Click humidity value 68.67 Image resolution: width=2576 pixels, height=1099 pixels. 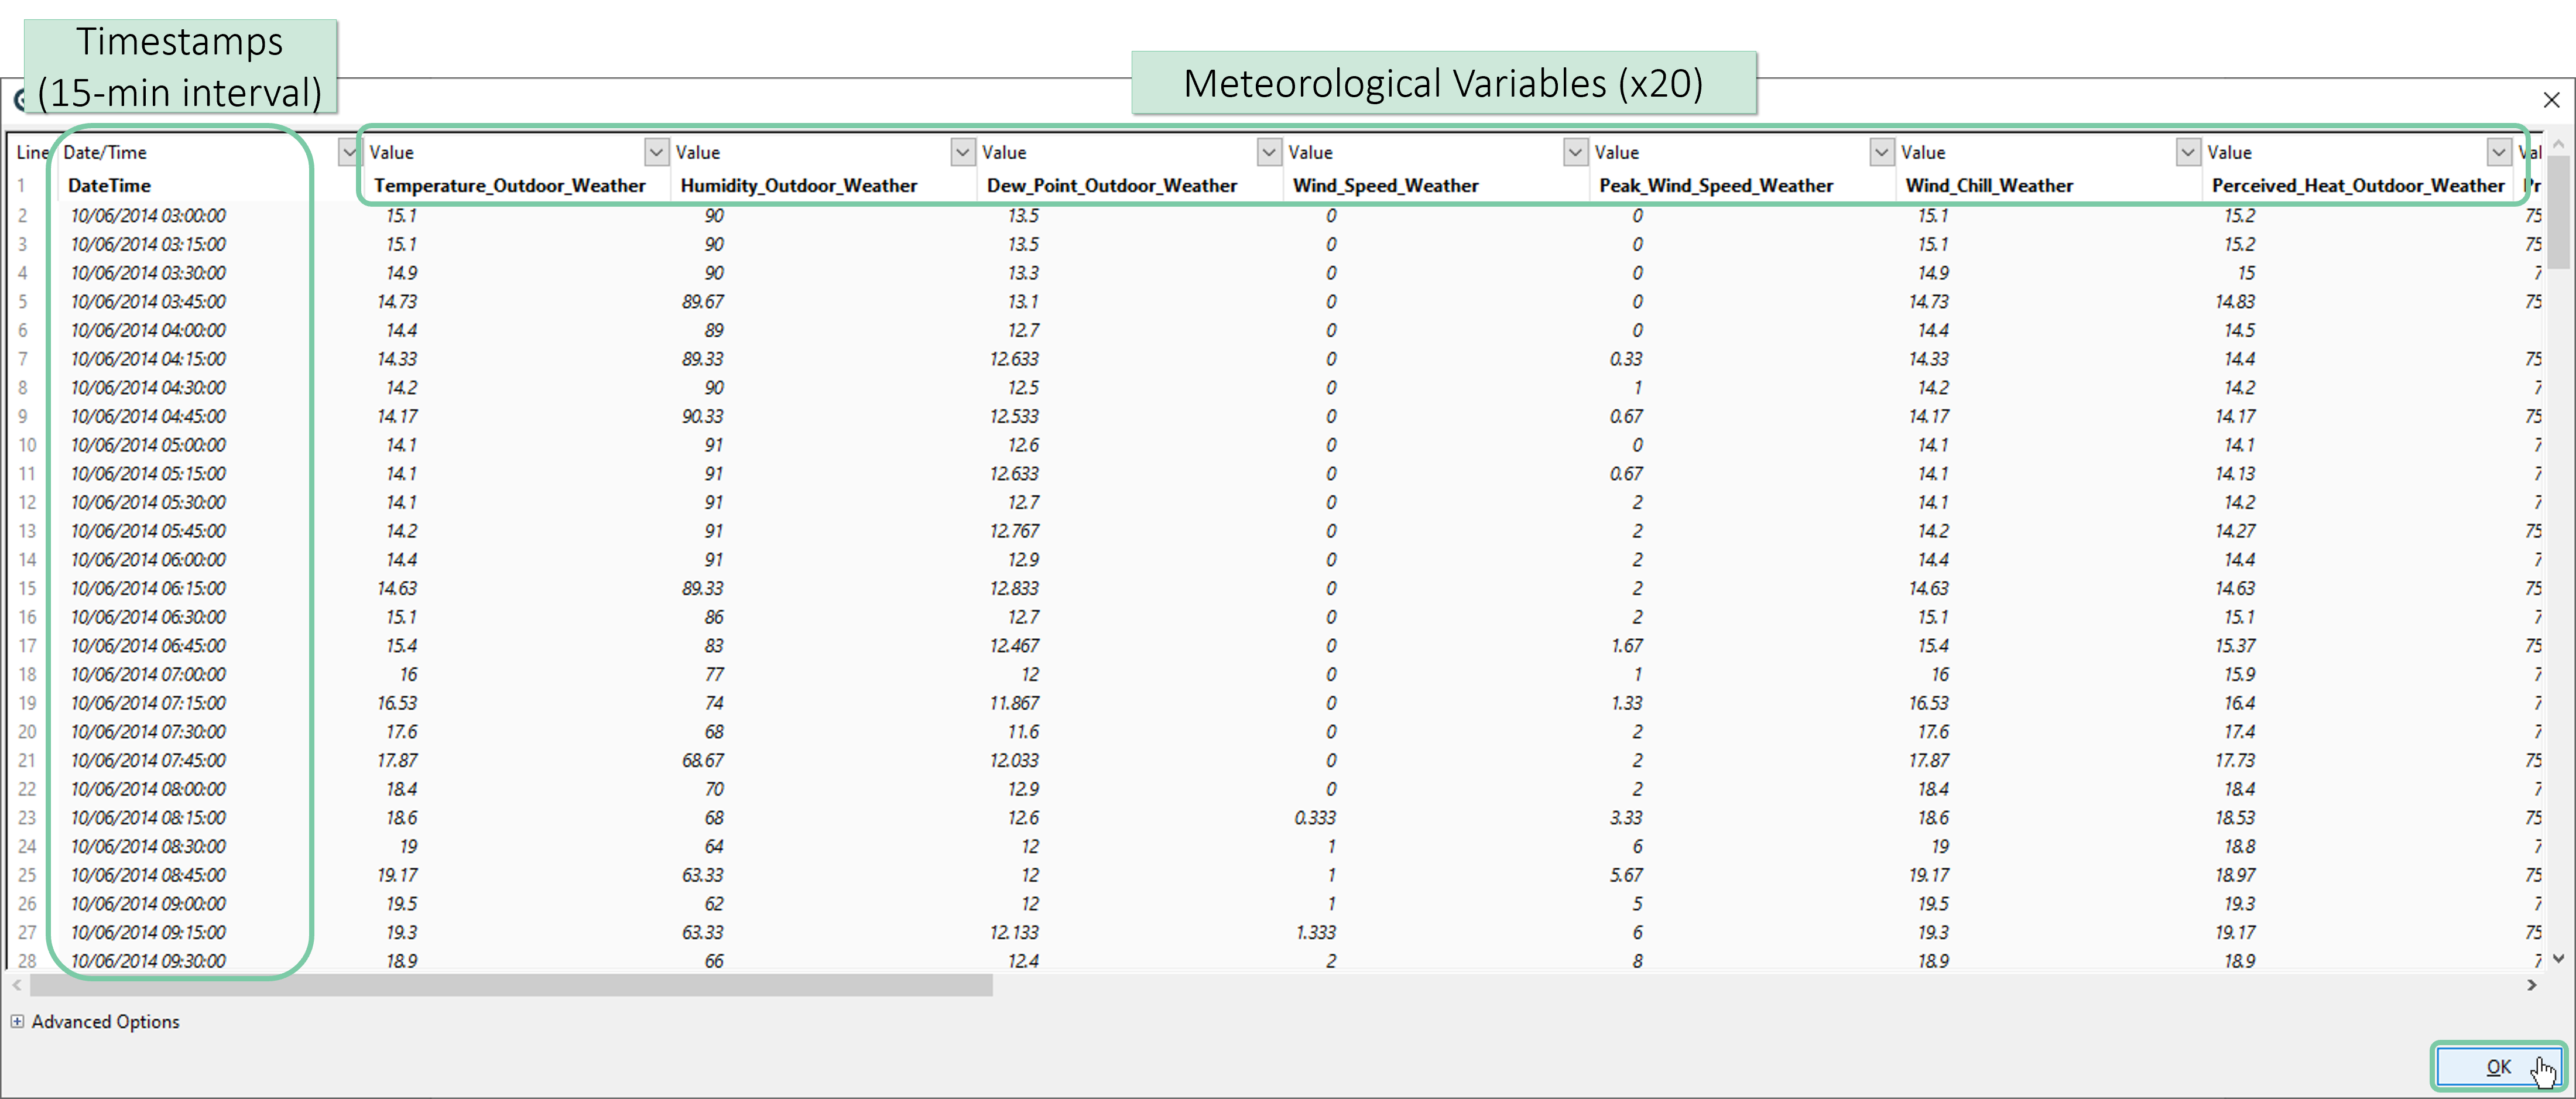[x=703, y=761]
